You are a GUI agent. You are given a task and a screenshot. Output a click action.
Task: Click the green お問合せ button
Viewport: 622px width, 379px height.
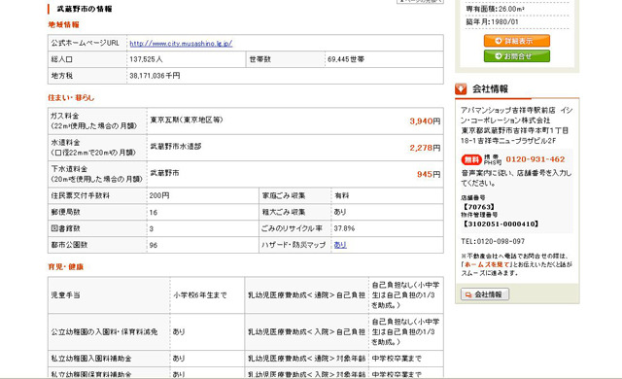[516, 56]
